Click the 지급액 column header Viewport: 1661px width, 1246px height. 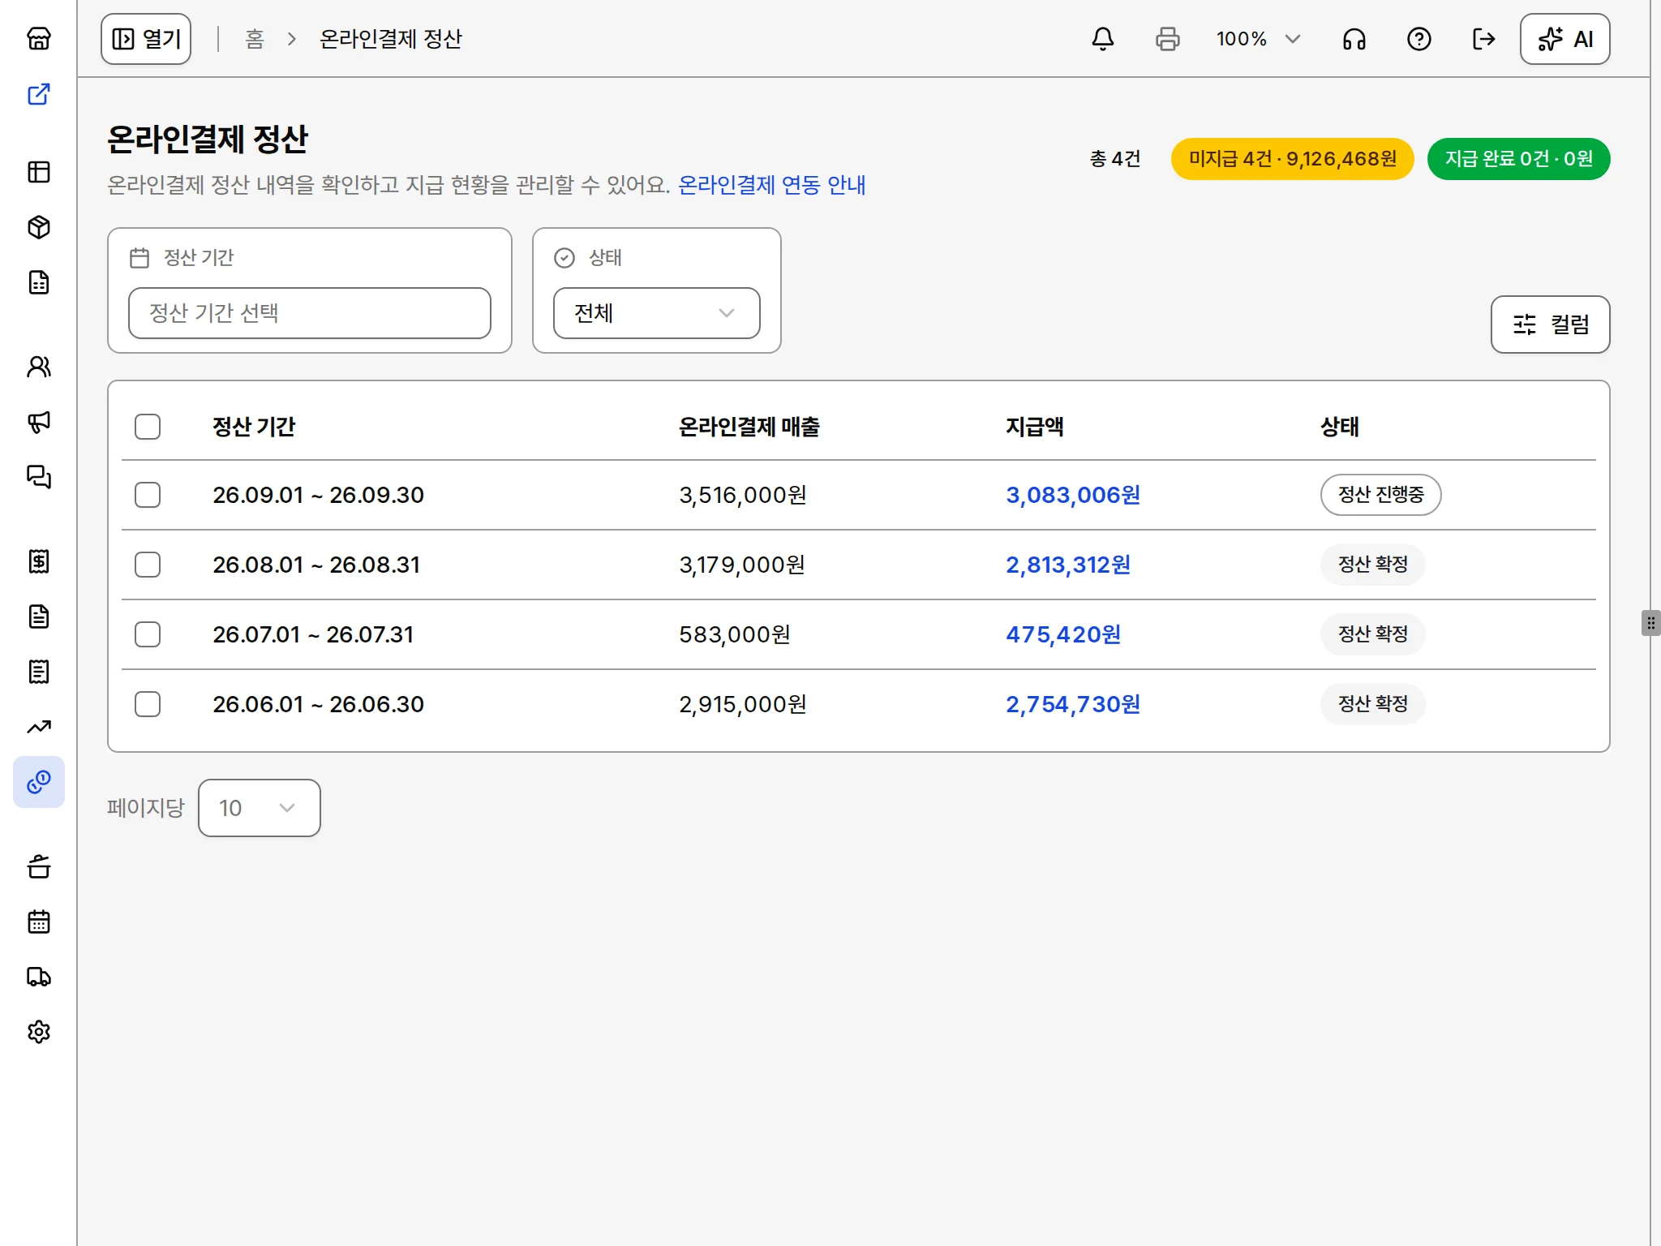[x=1035, y=427]
